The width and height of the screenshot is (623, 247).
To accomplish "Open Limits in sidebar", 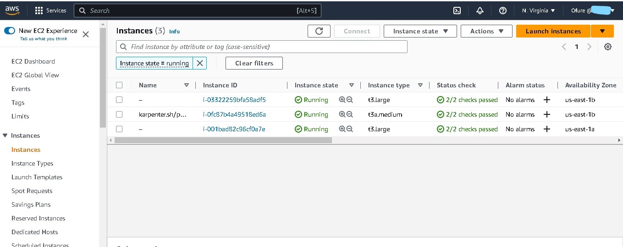I will click(20, 116).
